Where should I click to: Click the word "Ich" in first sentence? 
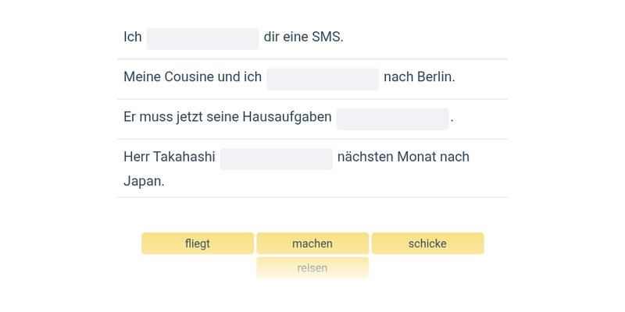(133, 37)
